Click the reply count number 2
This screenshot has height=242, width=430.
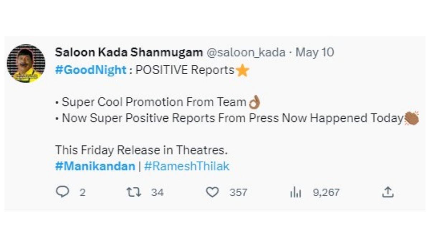(x=82, y=193)
